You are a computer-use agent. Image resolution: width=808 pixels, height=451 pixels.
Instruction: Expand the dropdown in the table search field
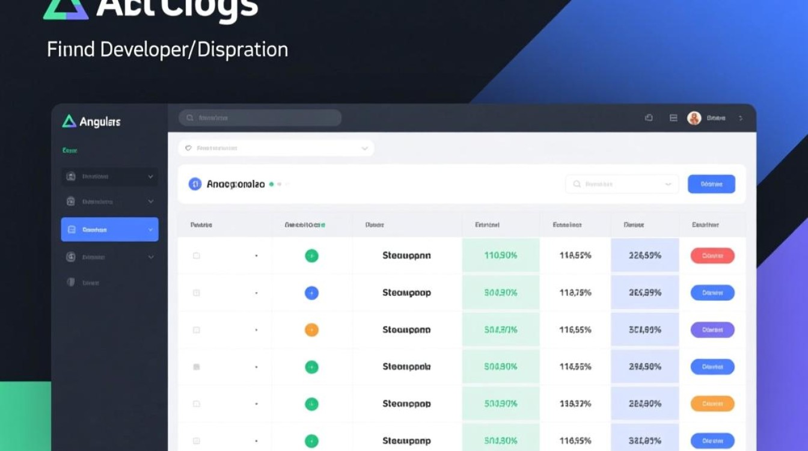667,184
